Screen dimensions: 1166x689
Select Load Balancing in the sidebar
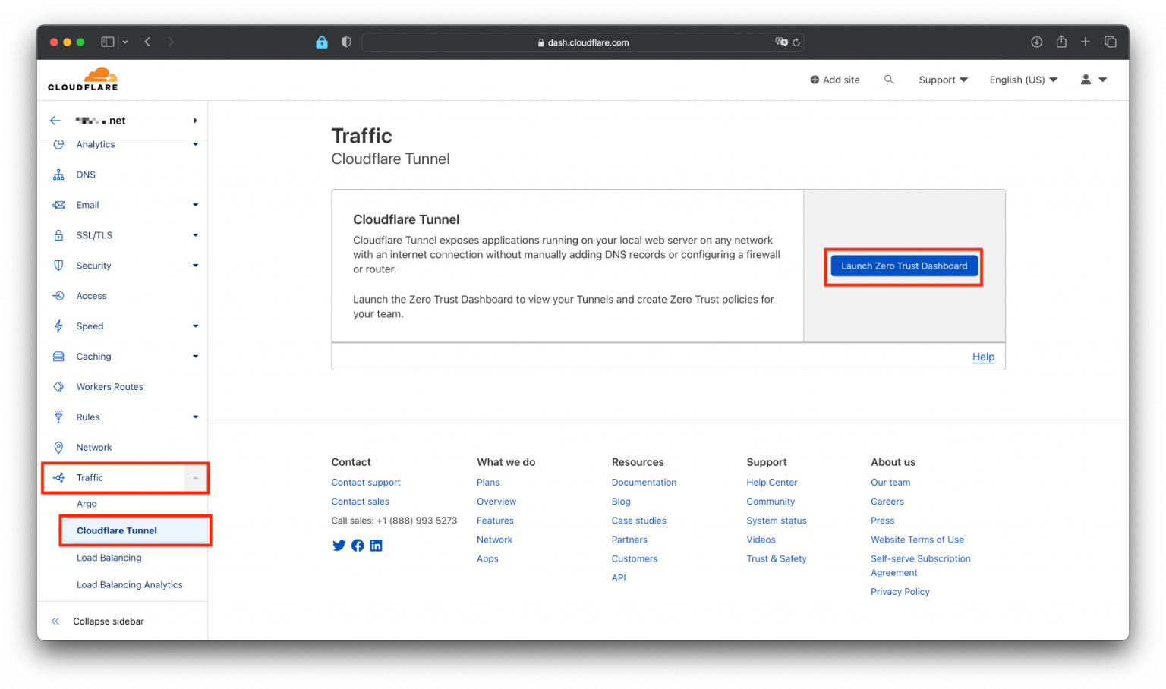click(x=109, y=558)
